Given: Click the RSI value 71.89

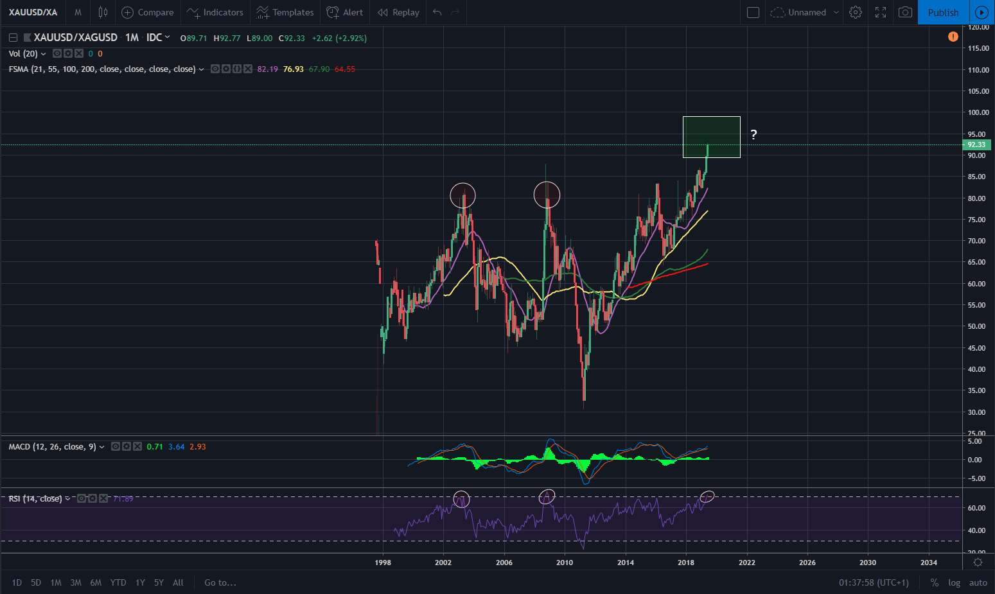Looking at the screenshot, I should pos(123,498).
